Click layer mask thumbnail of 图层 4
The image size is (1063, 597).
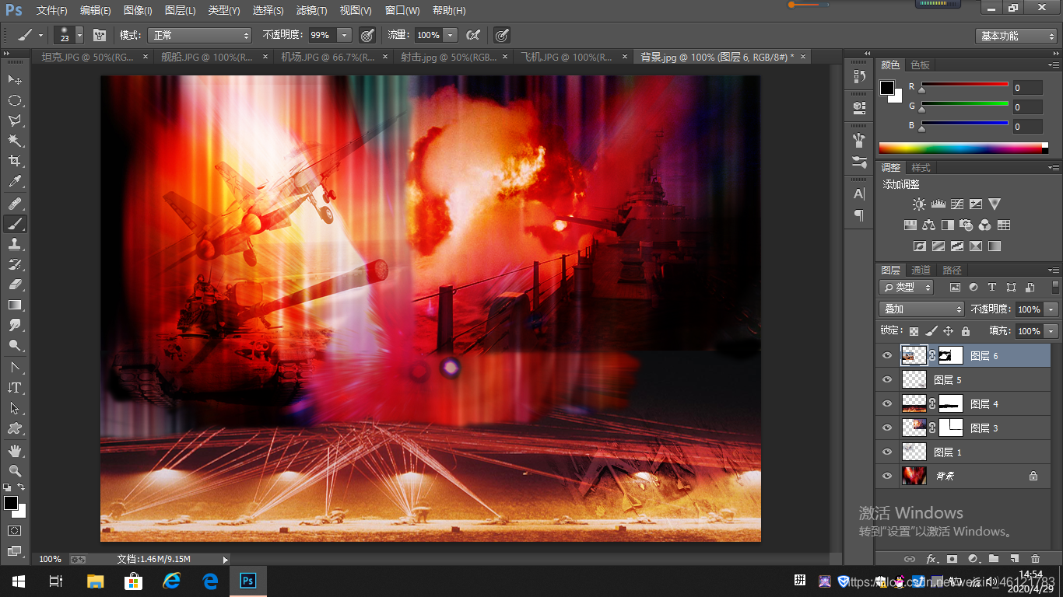coord(951,403)
